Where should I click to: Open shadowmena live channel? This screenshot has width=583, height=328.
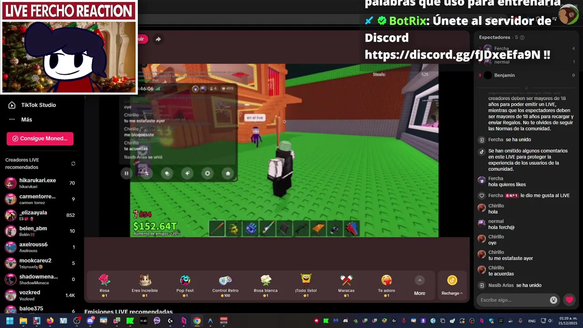[x=40, y=279]
